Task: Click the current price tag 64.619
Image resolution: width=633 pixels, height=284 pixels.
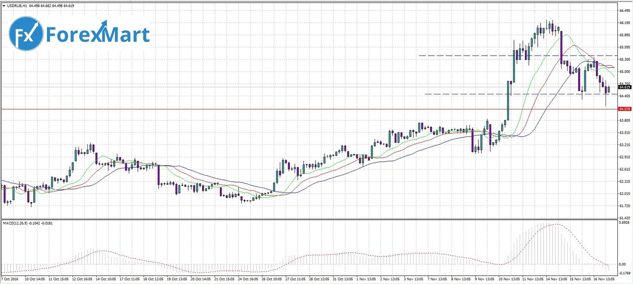Action: [624, 87]
